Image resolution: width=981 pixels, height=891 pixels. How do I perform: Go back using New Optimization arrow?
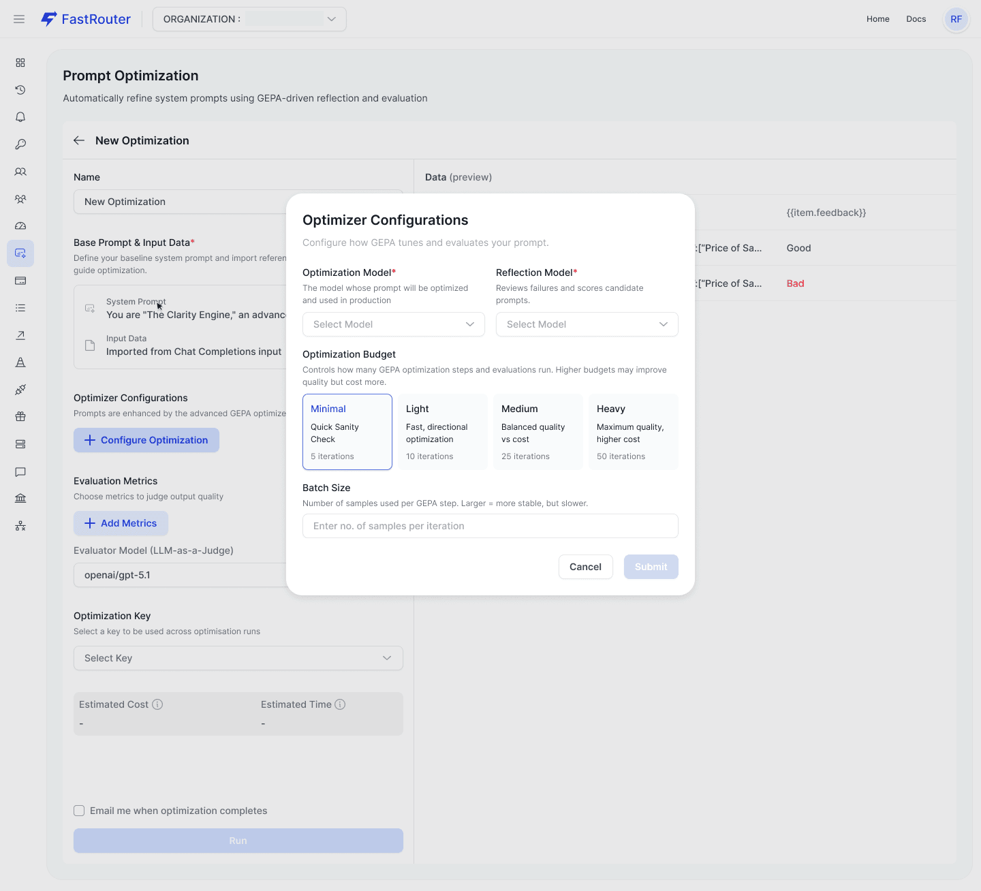[79, 140]
